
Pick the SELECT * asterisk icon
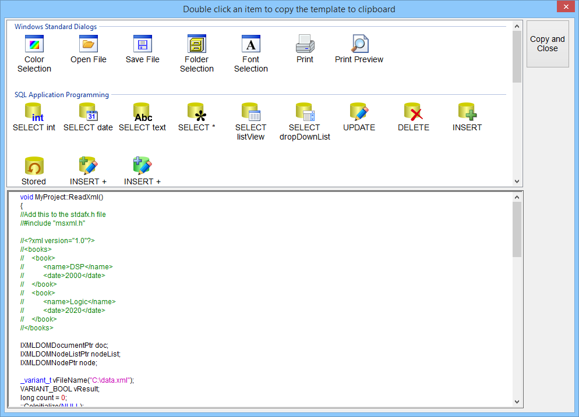[x=197, y=112]
